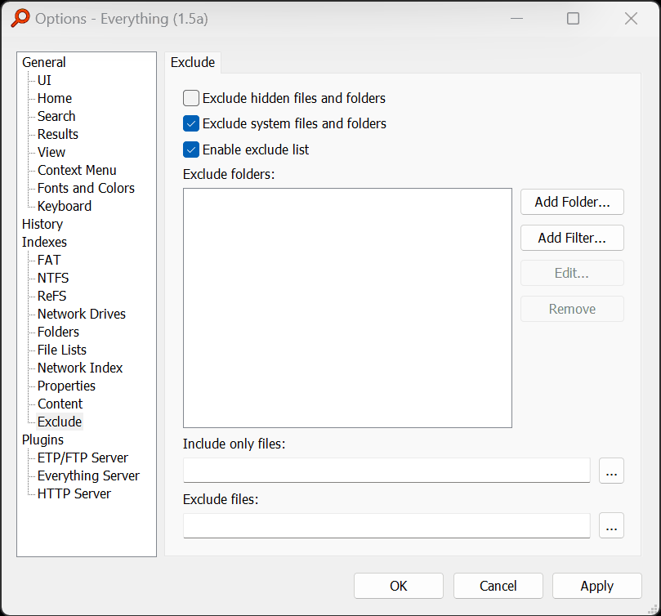The image size is (661, 616).
Task: Open the HTTP Server plugin settings
Action: coord(74,493)
